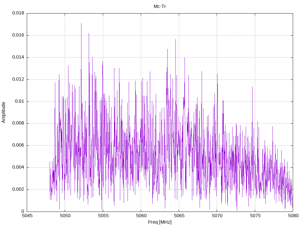Click the 0.012 y-axis tick label
This screenshot has height=226, width=301.
point(18,79)
